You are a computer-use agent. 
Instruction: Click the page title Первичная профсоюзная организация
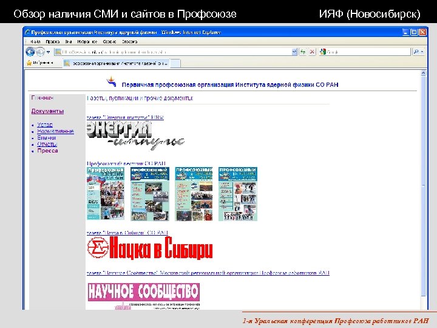coord(230,85)
